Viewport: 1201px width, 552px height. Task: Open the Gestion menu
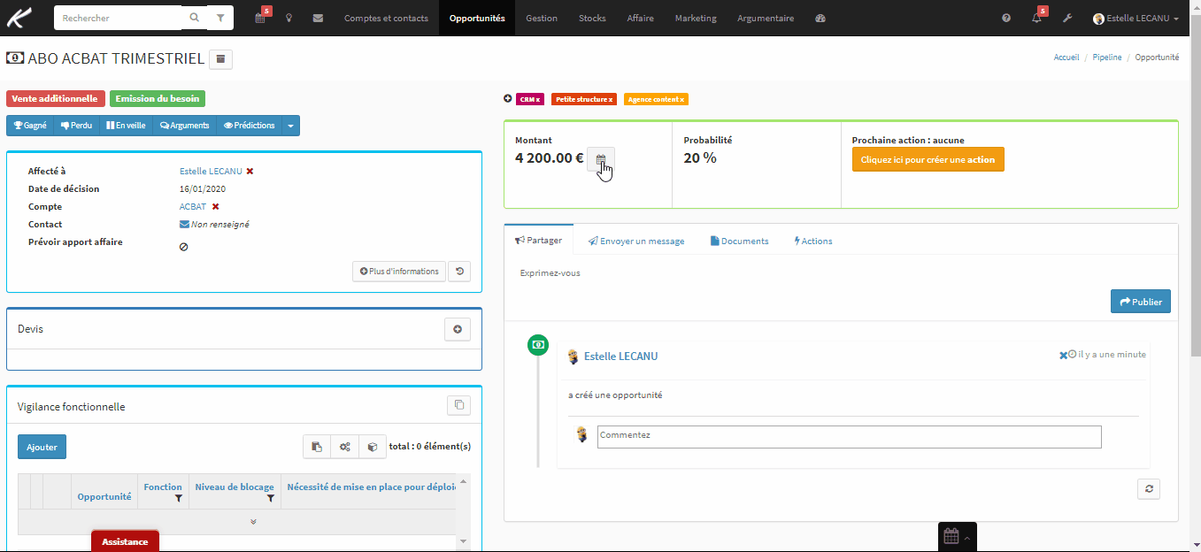(542, 18)
